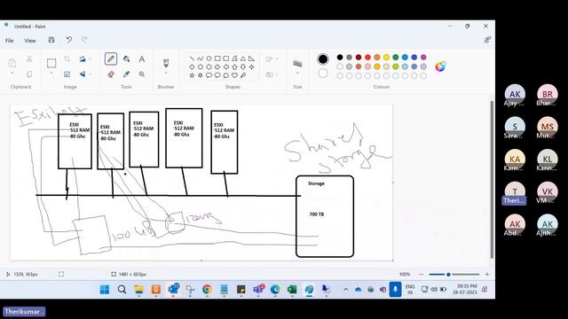
Task: Pick the Oval shape
Action: click(209, 58)
